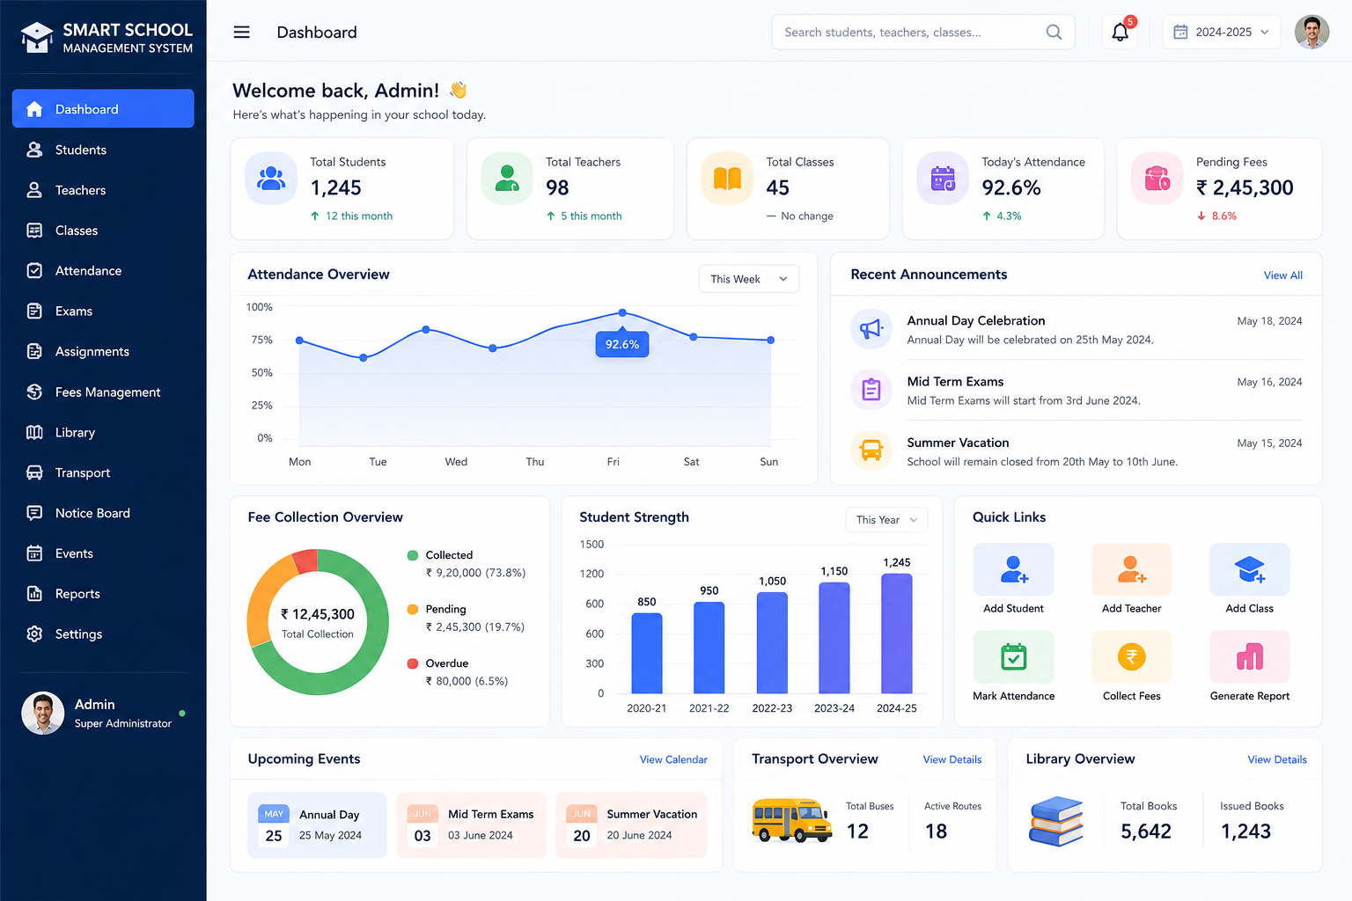Open Fees Management in the sidebar

[x=103, y=392]
